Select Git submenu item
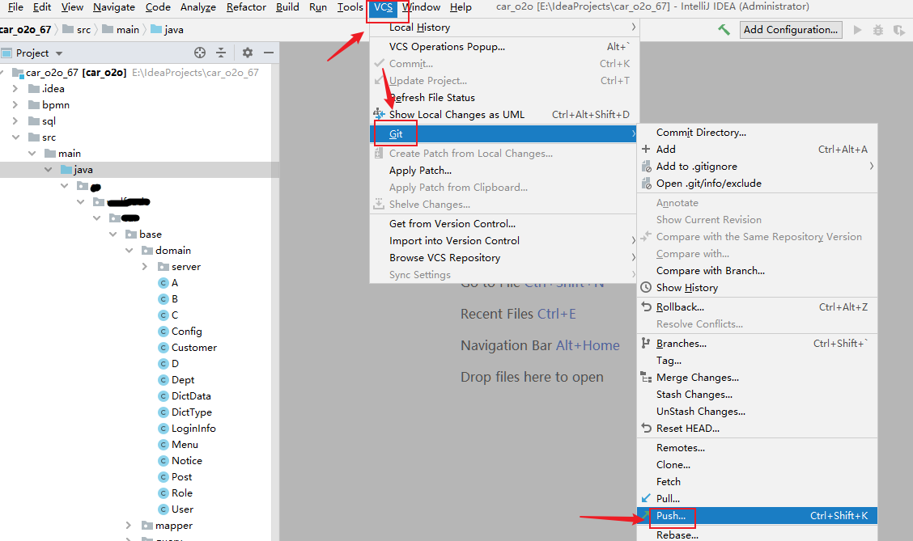 click(504, 133)
